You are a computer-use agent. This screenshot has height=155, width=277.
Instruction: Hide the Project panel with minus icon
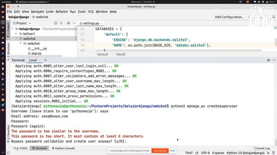click(74, 23)
